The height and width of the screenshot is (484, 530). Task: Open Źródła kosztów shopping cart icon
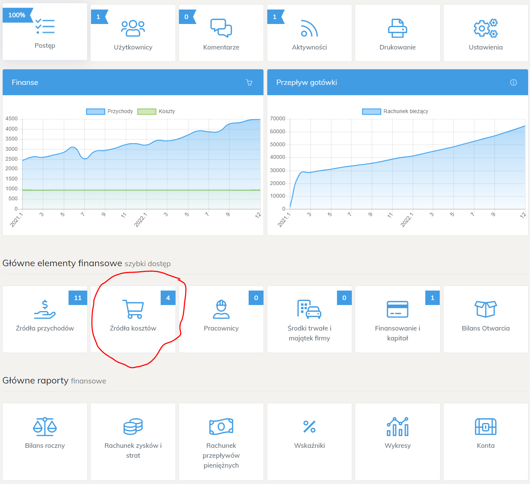coord(133,309)
